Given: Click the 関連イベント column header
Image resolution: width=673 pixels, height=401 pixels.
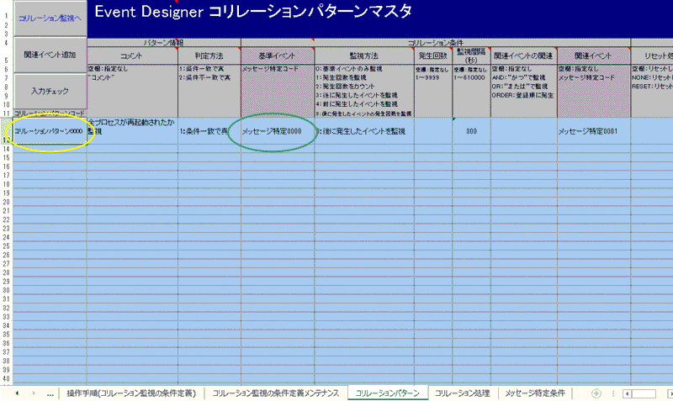Looking at the screenshot, I should click(594, 55).
